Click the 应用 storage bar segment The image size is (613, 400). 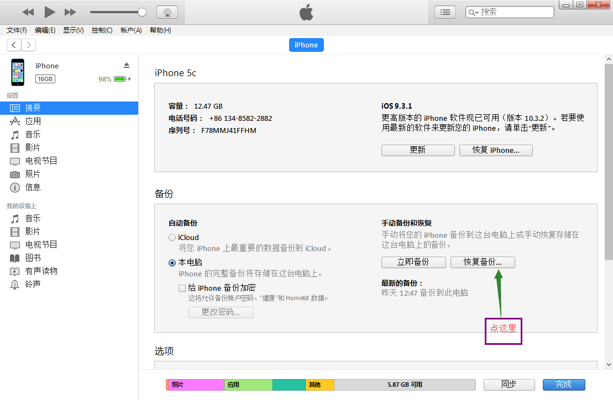(x=248, y=385)
